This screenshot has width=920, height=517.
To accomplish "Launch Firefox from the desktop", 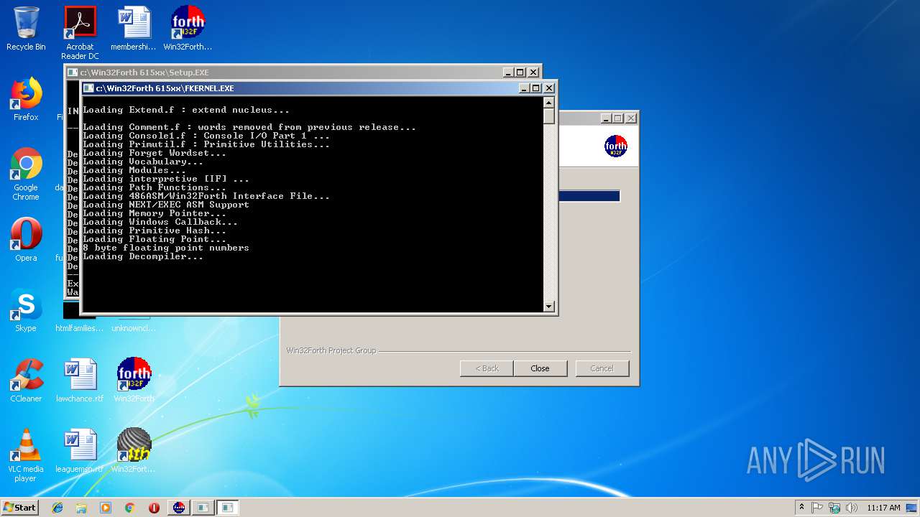I will [26, 99].
